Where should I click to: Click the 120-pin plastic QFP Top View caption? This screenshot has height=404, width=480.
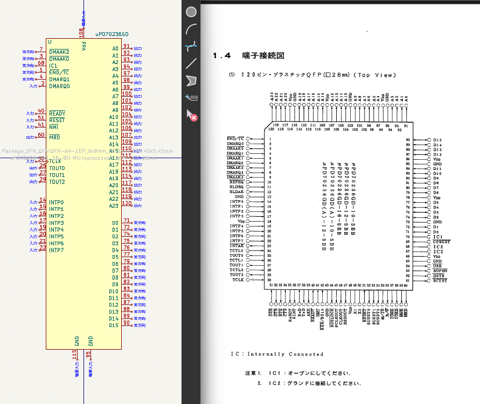click(312, 75)
